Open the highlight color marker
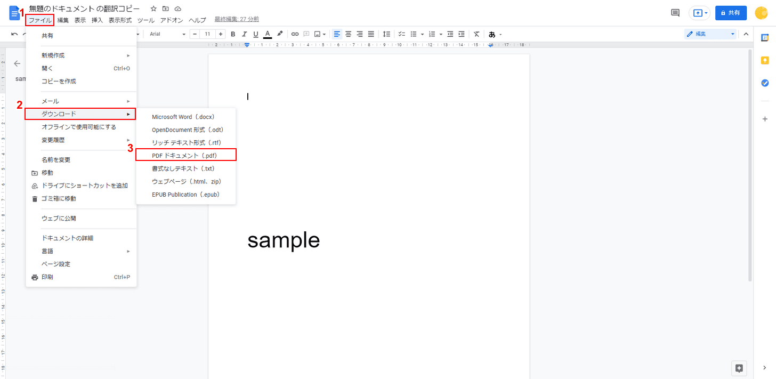 pyautogui.click(x=280, y=34)
